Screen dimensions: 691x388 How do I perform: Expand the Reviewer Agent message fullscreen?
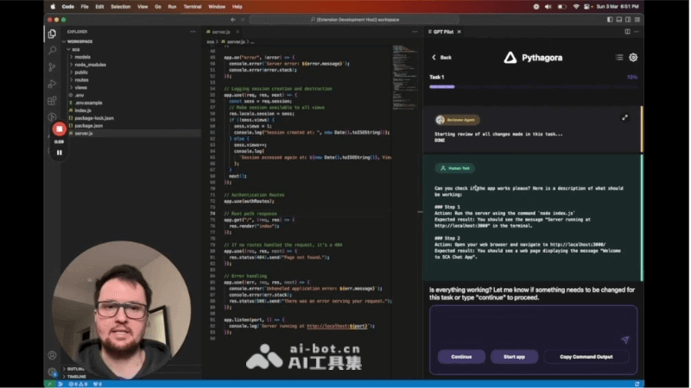tap(624, 117)
